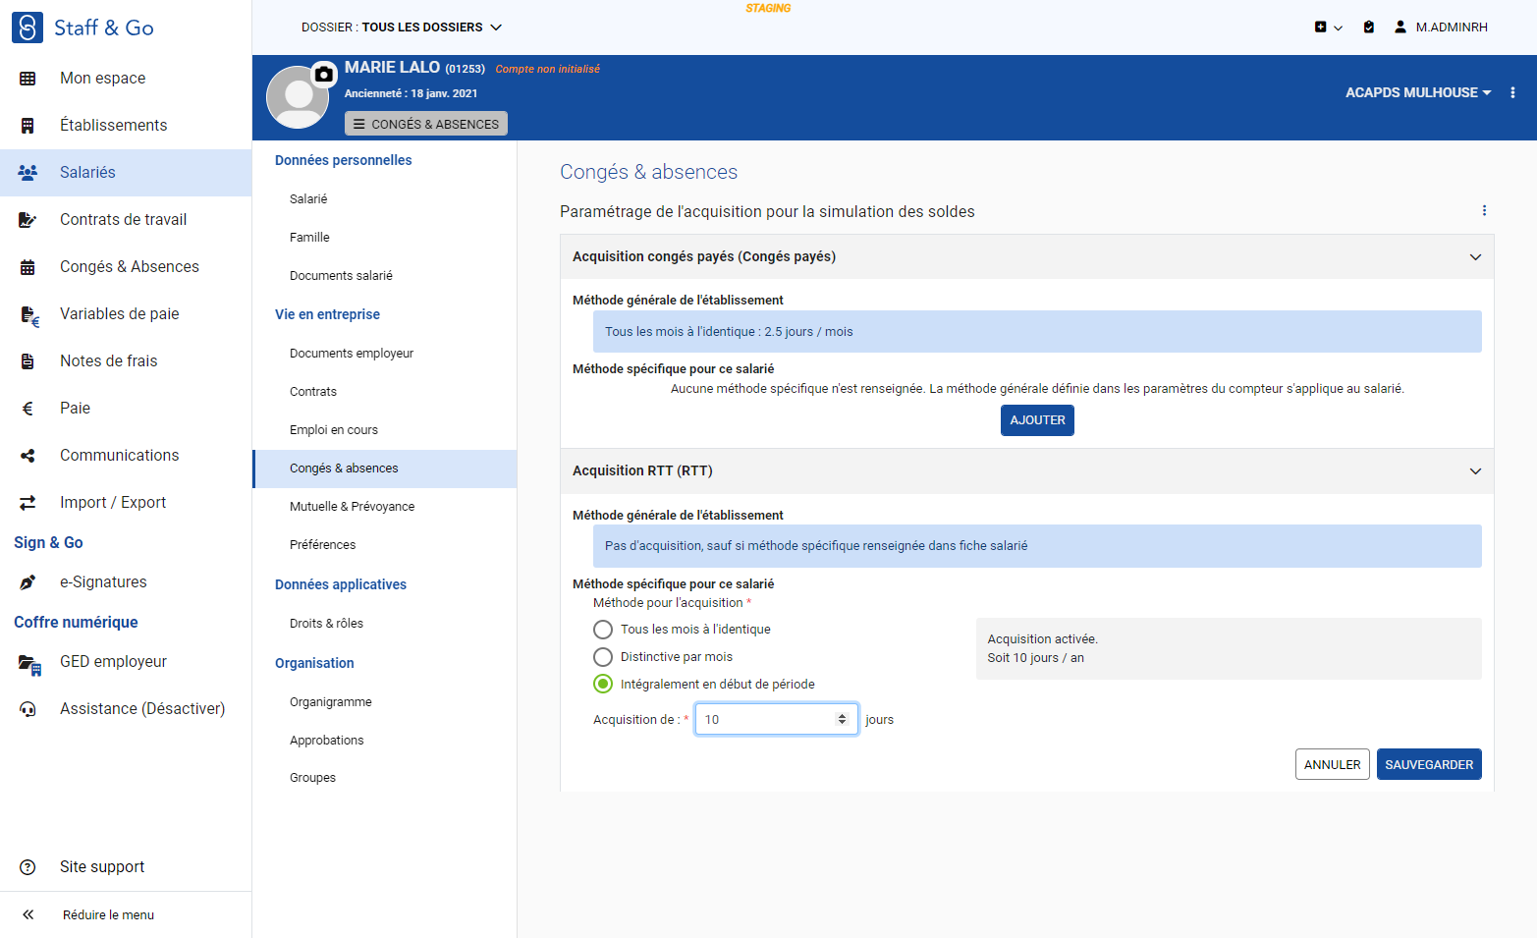The width and height of the screenshot is (1537, 938).
Task: Click the Site support question mark icon
Action: click(x=27, y=867)
